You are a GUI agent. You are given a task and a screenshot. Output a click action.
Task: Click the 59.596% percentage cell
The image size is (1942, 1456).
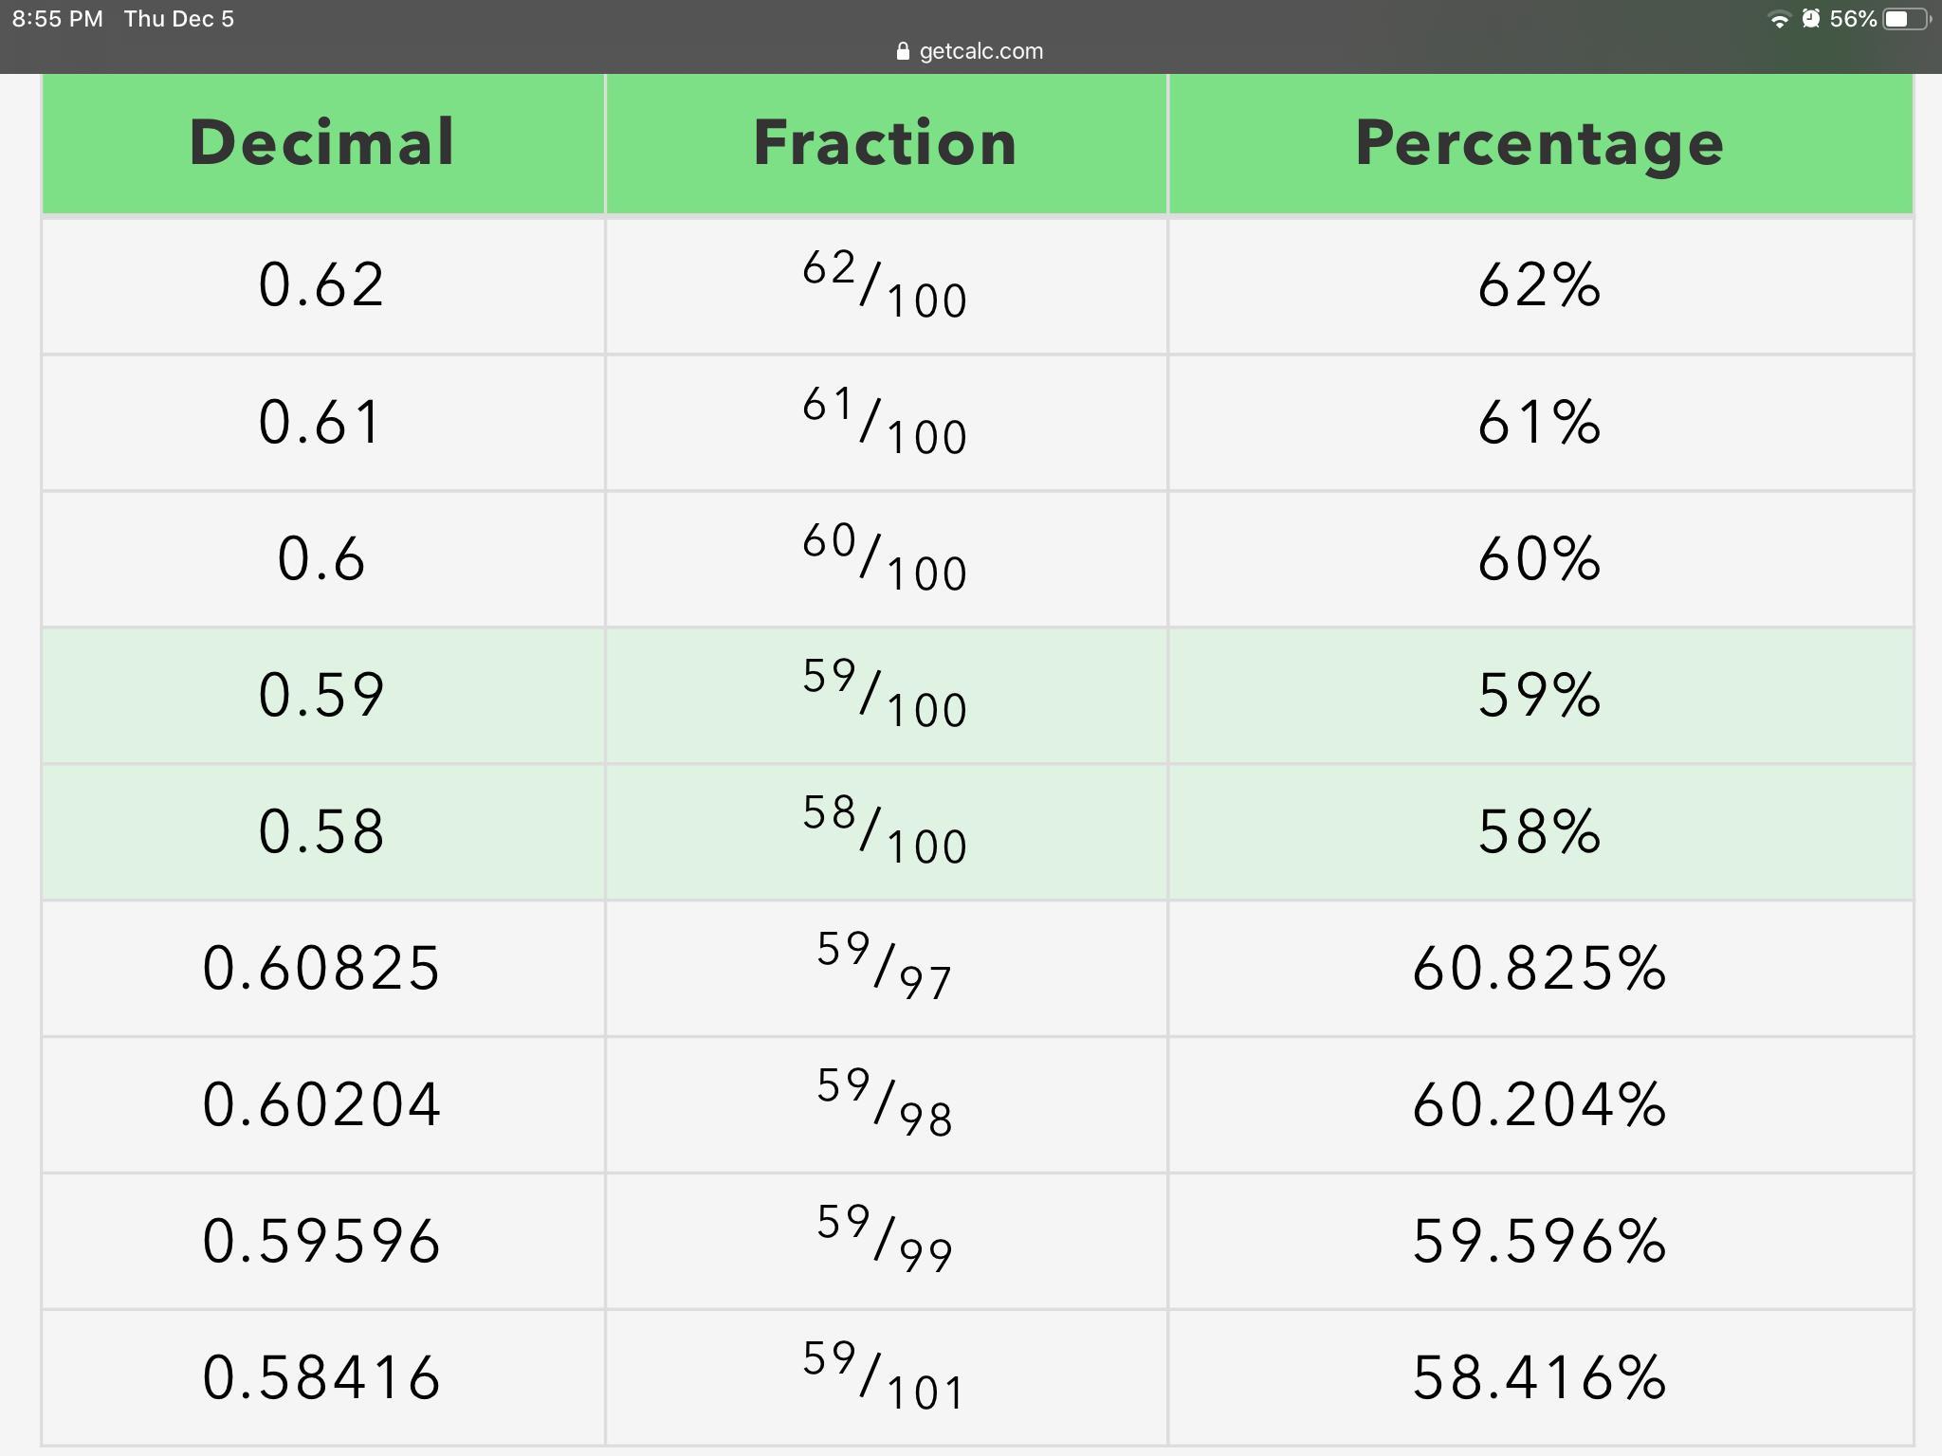(x=1540, y=1241)
